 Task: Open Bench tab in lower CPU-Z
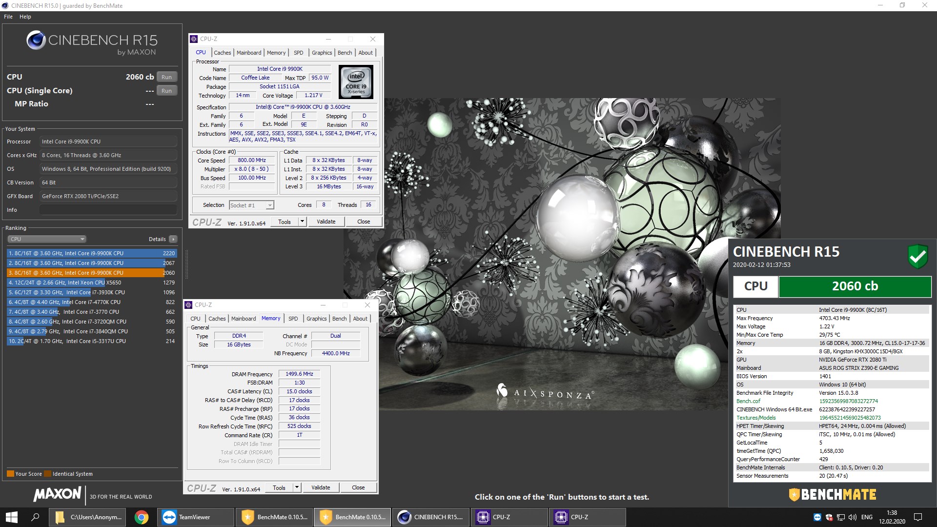pos(340,319)
